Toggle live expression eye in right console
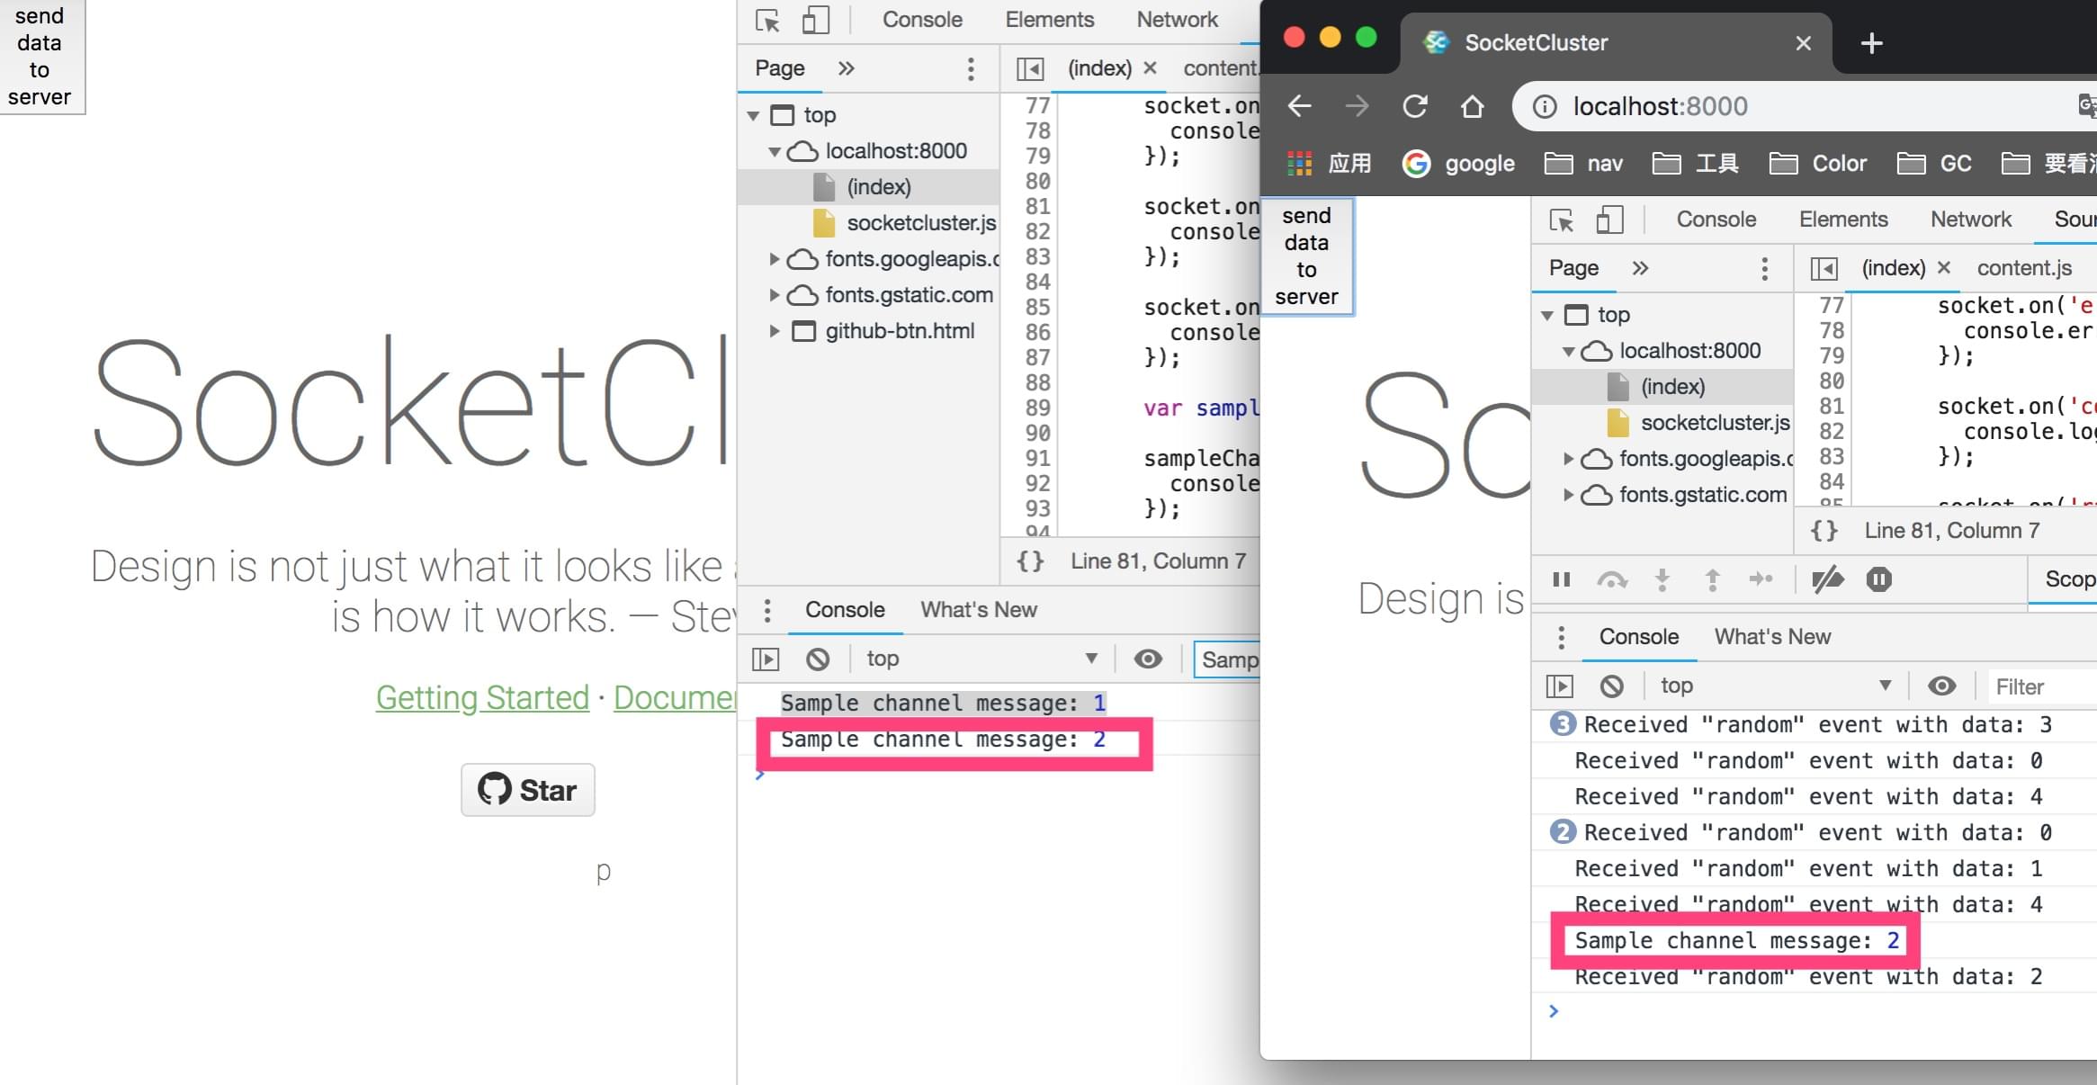 [x=1942, y=686]
